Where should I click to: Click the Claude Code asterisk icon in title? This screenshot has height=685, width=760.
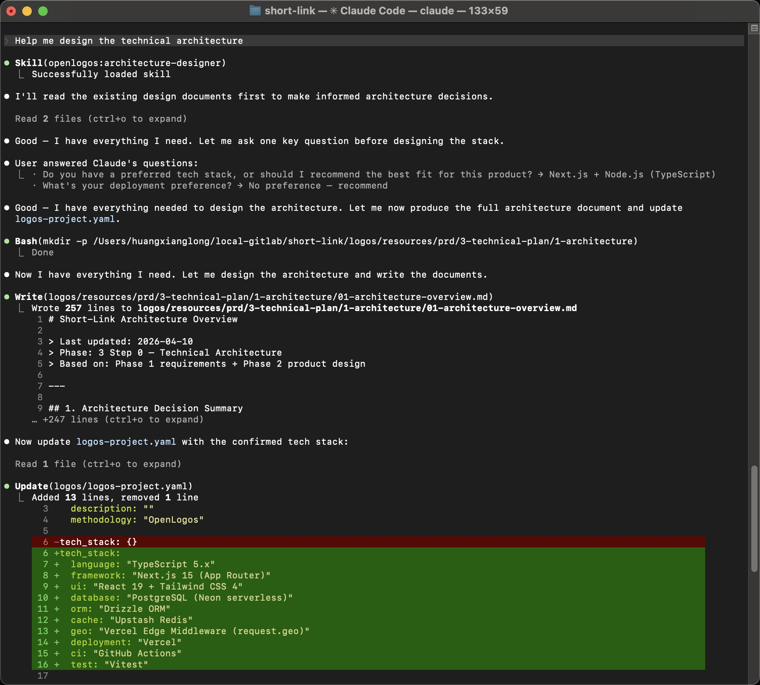(x=333, y=11)
